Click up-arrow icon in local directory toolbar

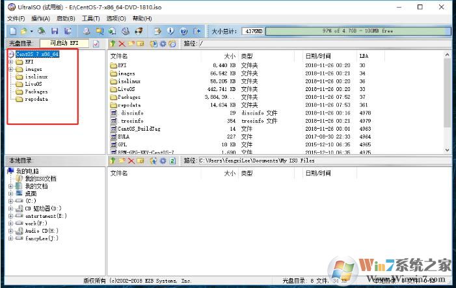click(113, 161)
